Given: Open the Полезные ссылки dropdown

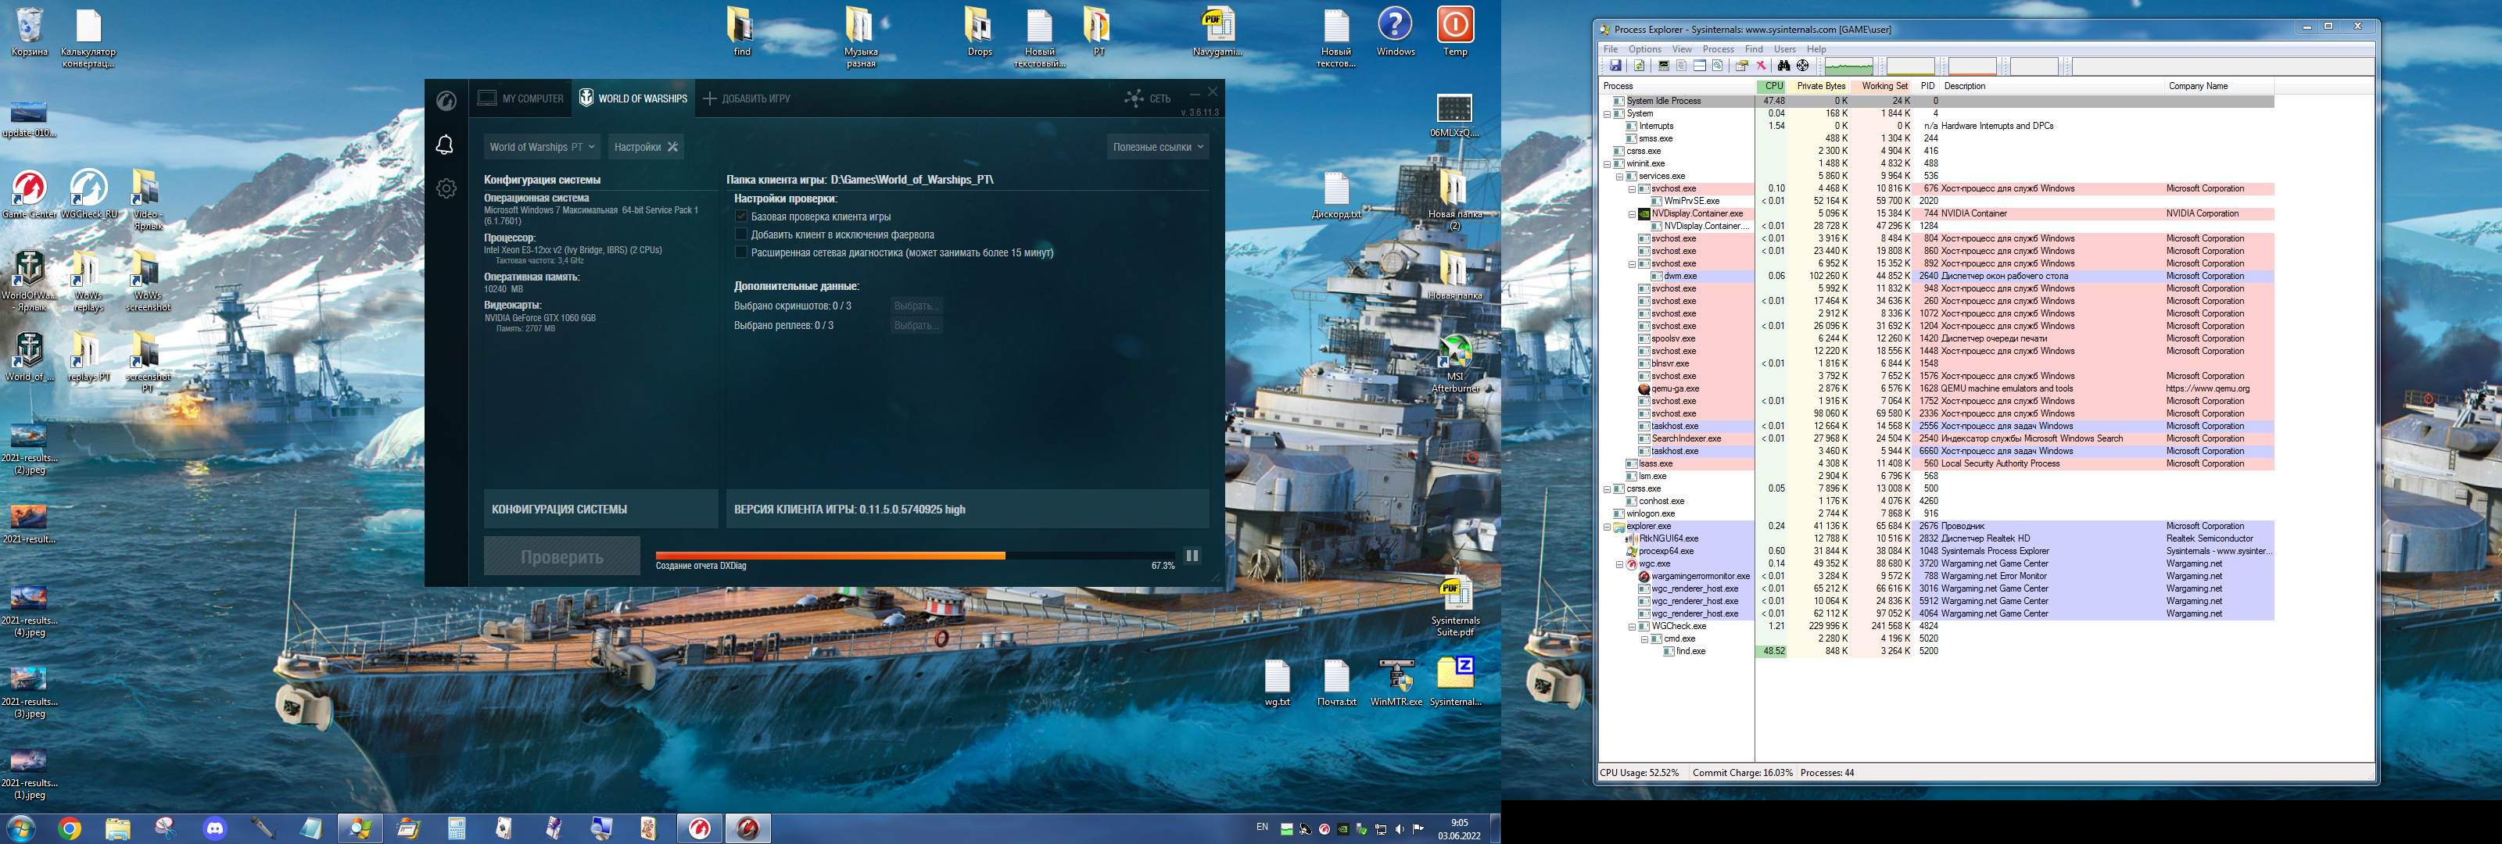Looking at the screenshot, I should click(1158, 147).
